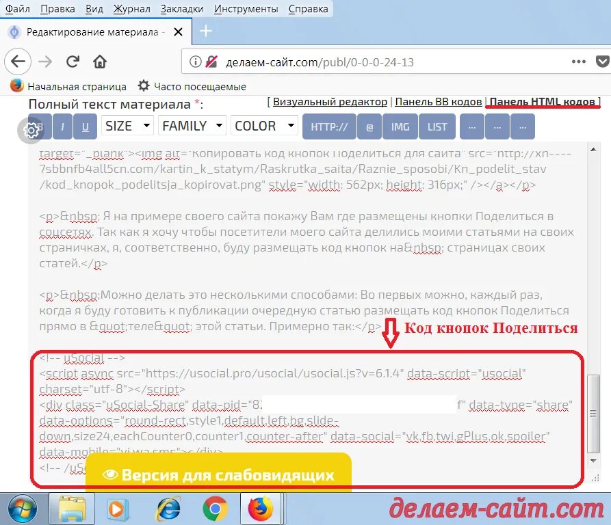
Task: Insert image with IMG button
Action: tap(400, 126)
